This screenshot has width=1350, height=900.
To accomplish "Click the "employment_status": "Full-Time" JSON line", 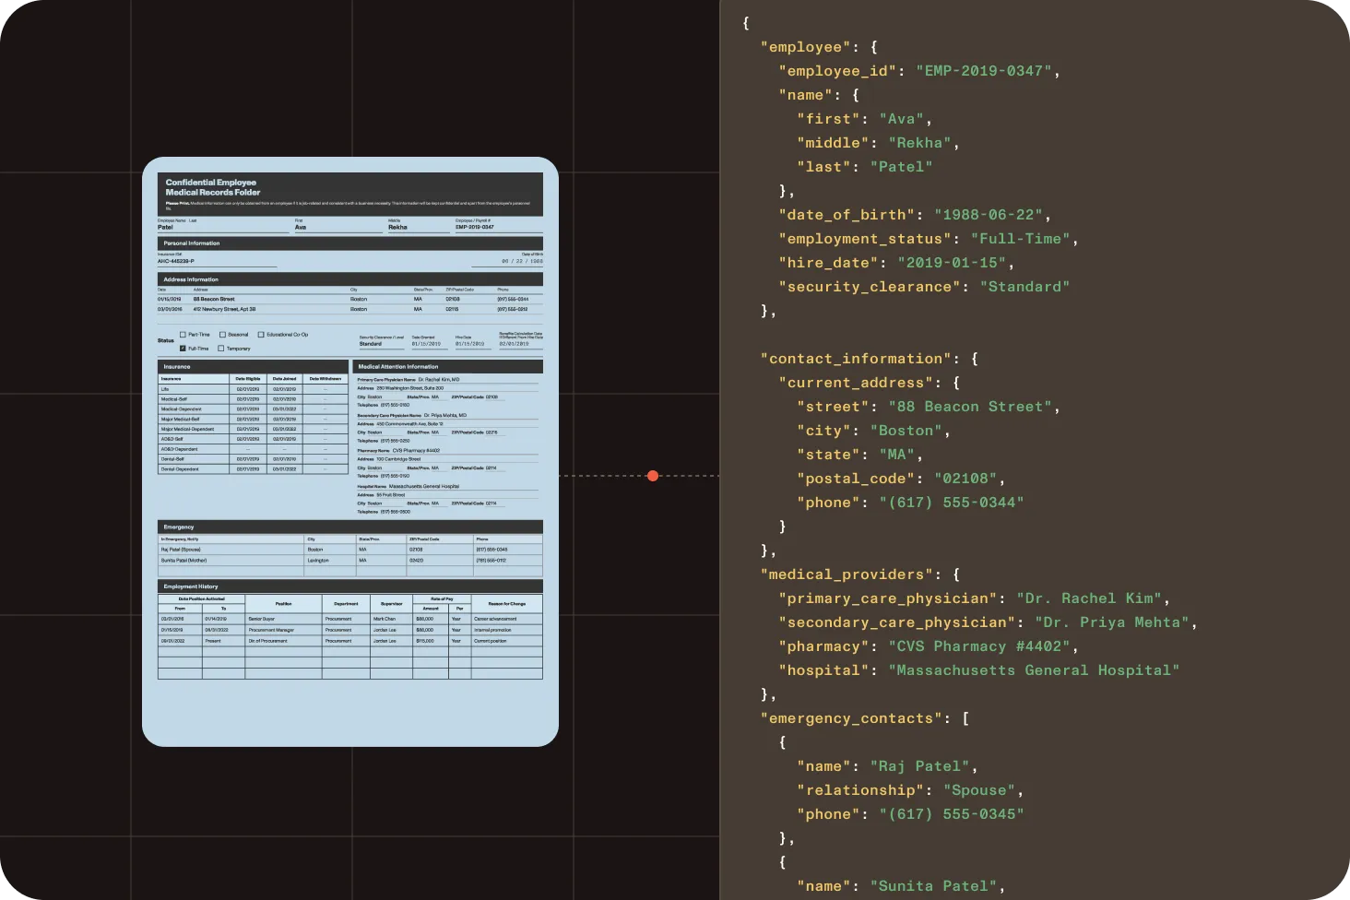I will (929, 239).
